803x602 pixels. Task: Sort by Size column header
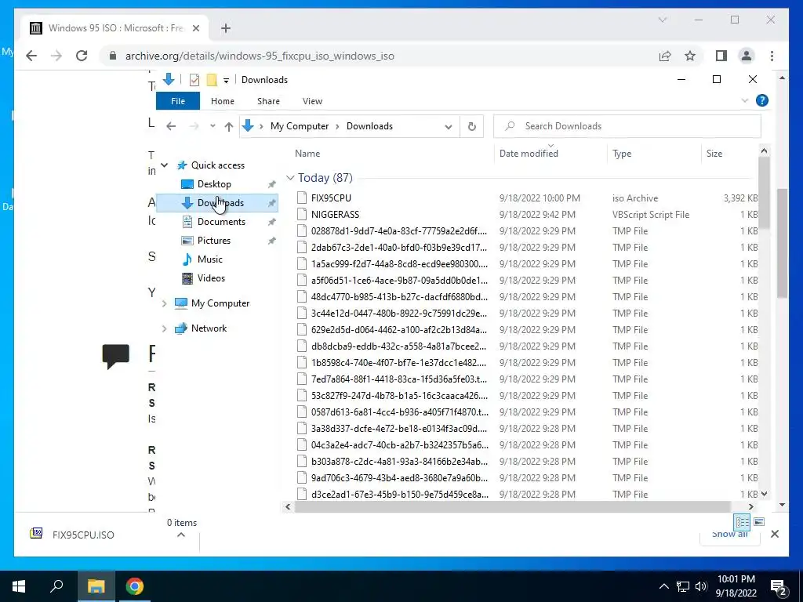click(x=714, y=153)
